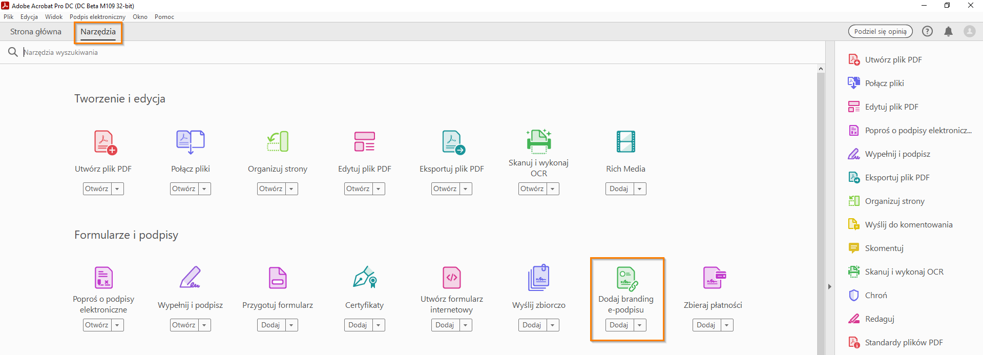Open dropdown arrow under Wyślij zbiorczo
Viewport: 983px width, 355px height.
(553, 325)
